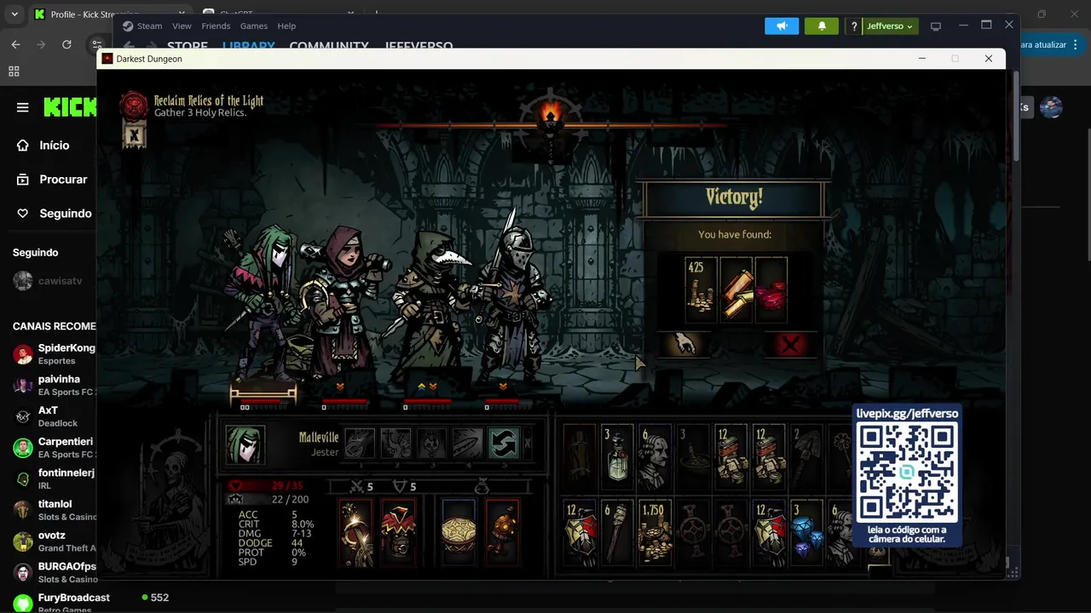
Task: Open Steam announcements megaphone button
Action: (782, 26)
